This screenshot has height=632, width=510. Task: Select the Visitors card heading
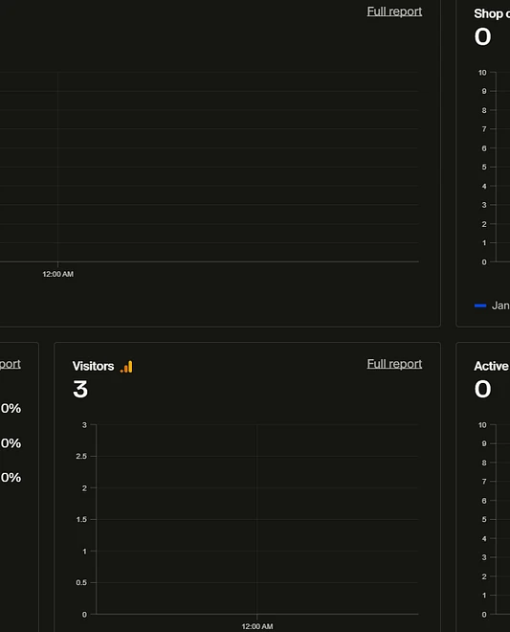[93, 366]
